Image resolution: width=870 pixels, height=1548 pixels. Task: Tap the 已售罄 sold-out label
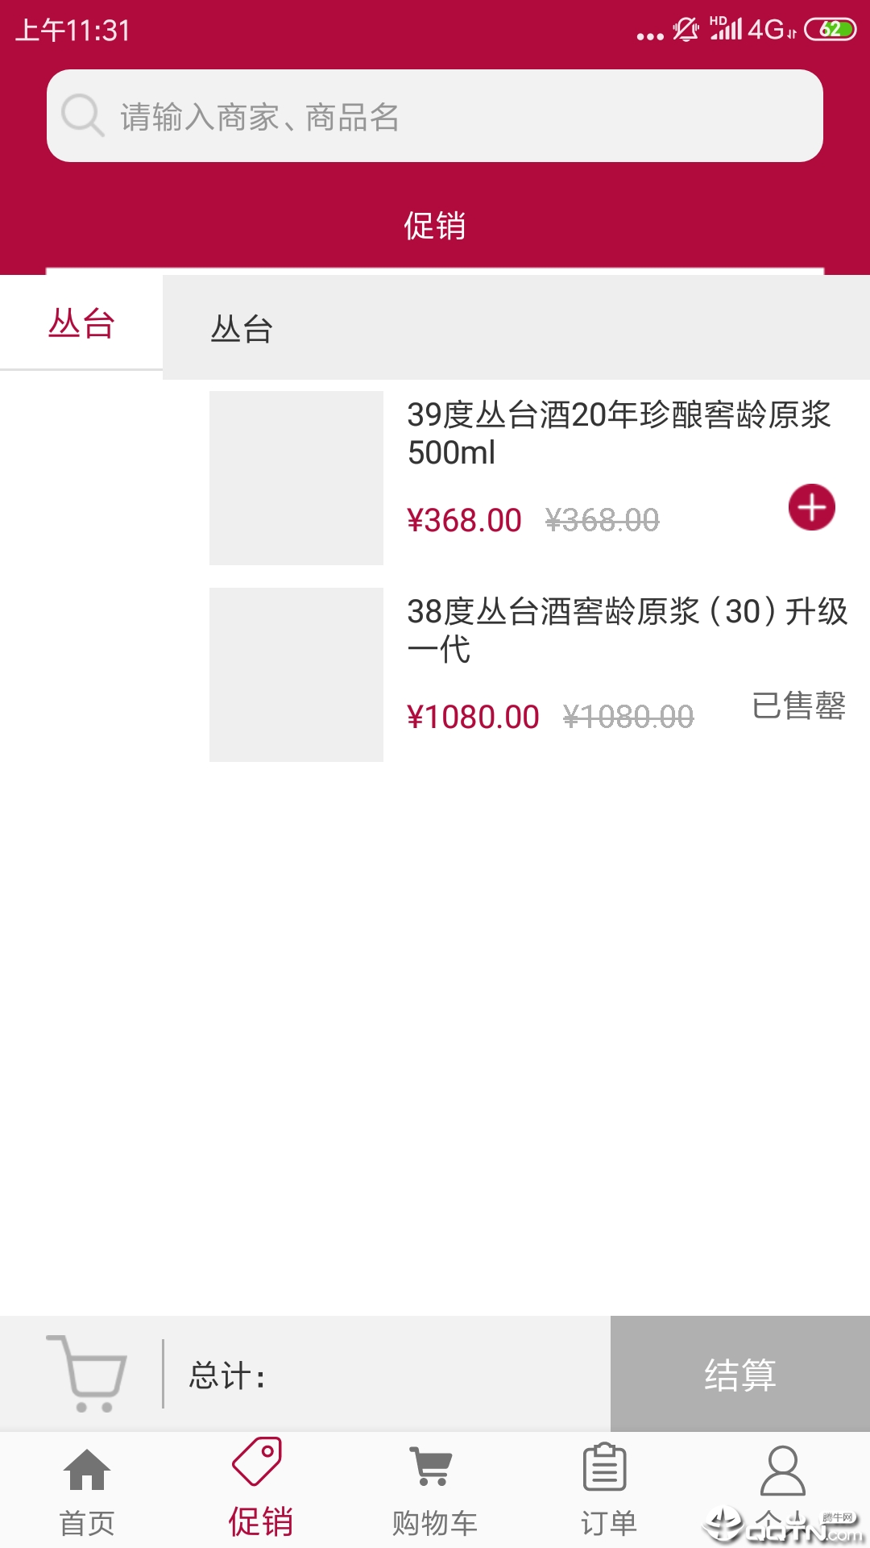(x=798, y=705)
